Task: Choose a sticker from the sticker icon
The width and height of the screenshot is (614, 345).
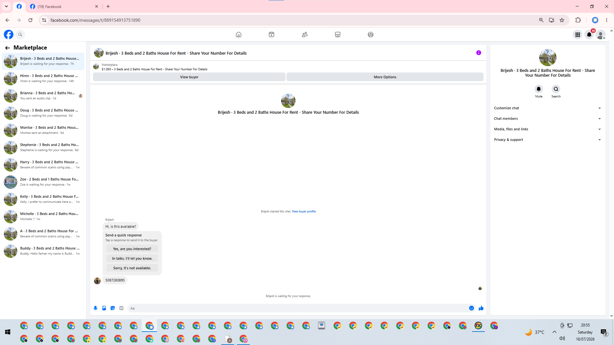Action: [x=113, y=308]
